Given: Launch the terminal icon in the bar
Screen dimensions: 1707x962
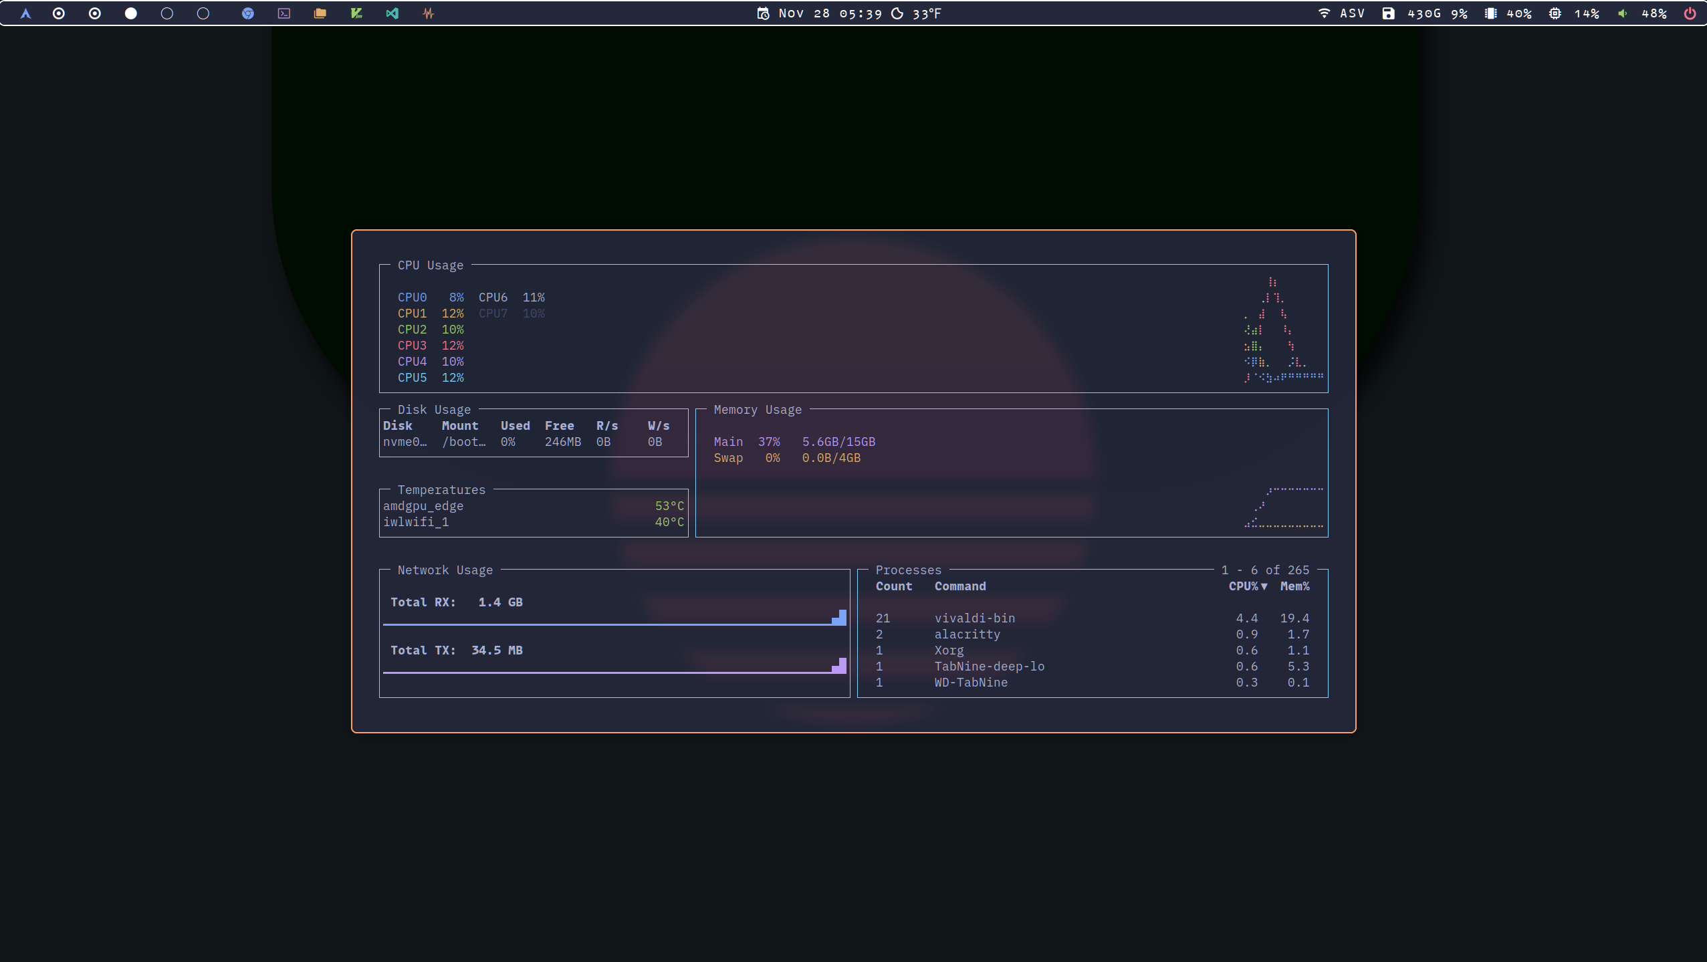Looking at the screenshot, I should 284,13.
